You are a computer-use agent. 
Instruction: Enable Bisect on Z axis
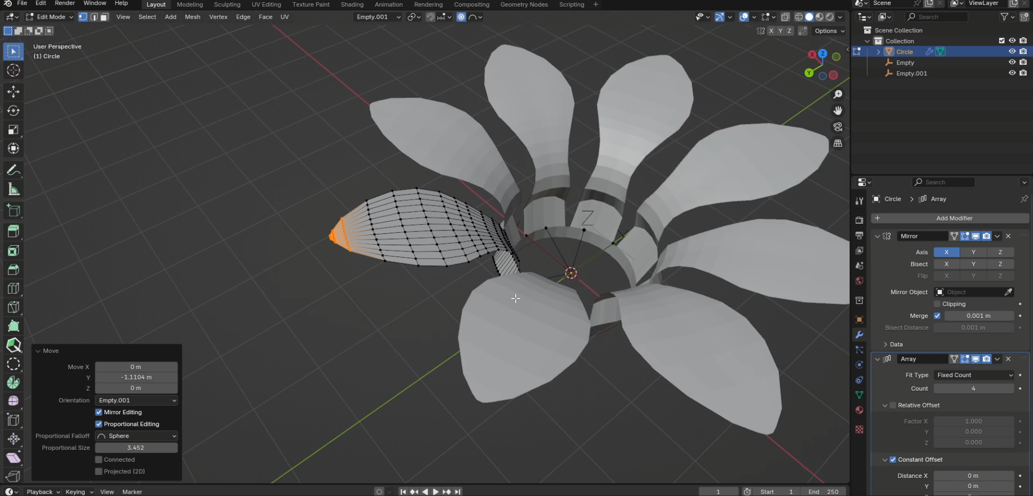click(x=1000, y=264)
